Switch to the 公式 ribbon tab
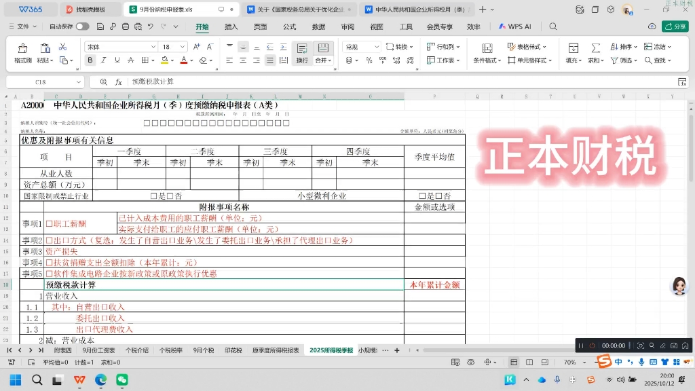695x391 pixels. 289,26
